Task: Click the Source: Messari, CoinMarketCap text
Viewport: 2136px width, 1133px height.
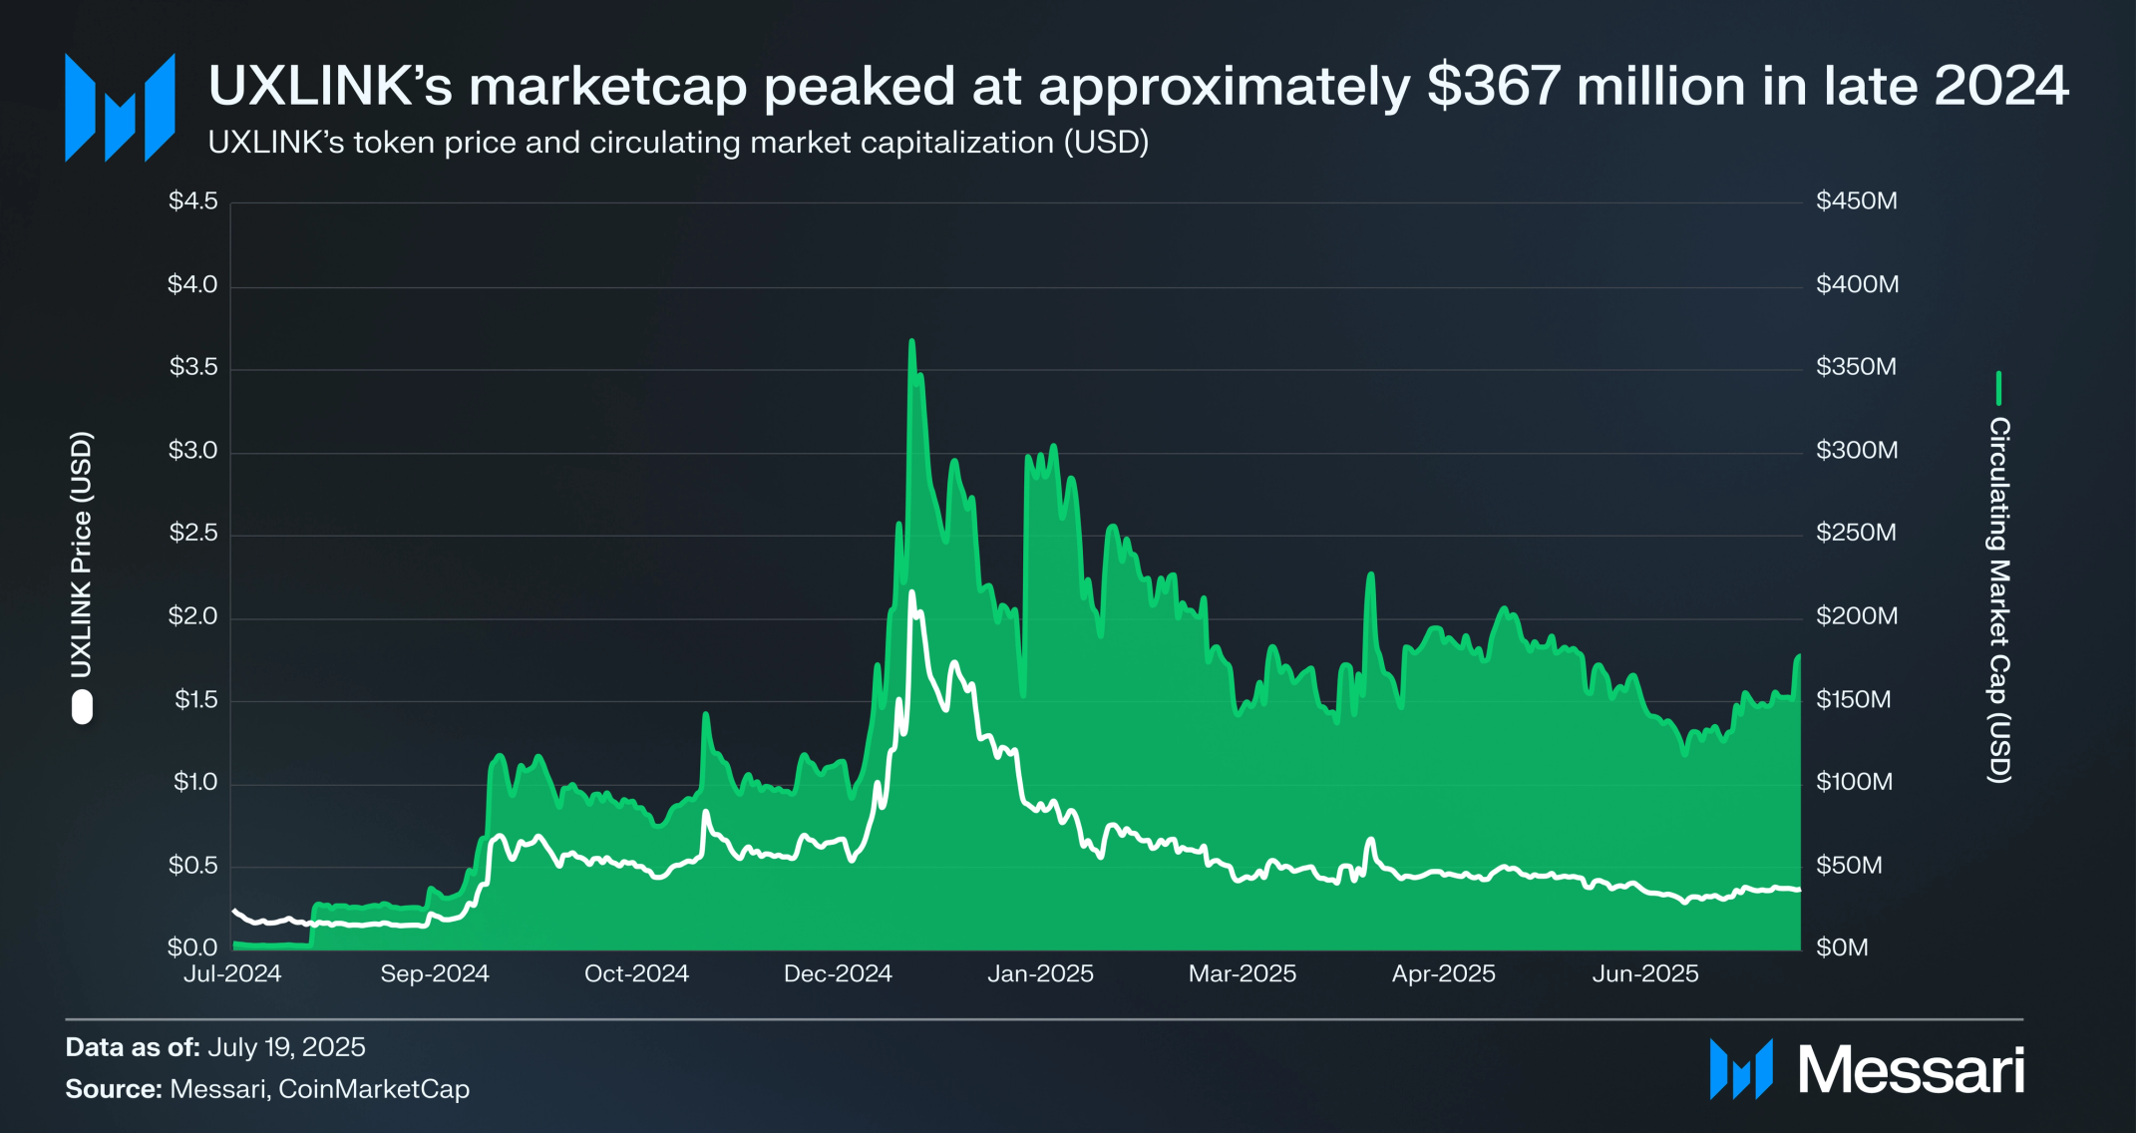Action: point(267,1089)
